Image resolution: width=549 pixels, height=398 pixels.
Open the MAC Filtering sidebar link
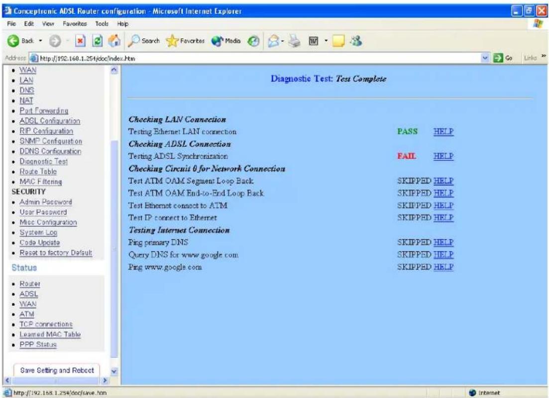pyautogui.click(x=41, y=182)
